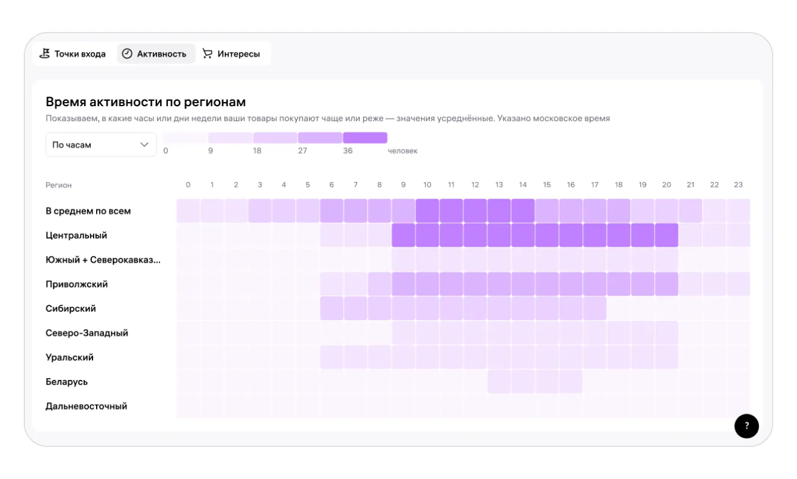Image resolution: width=797 pixels, height=479 pixels.
Task: Click the Центральный region row label
Action: point(76,235)
